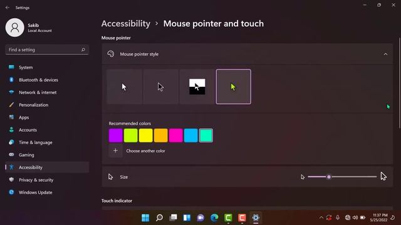
Task: Open the green Camtasia taskbar app
Action: (x=228, y=217)
